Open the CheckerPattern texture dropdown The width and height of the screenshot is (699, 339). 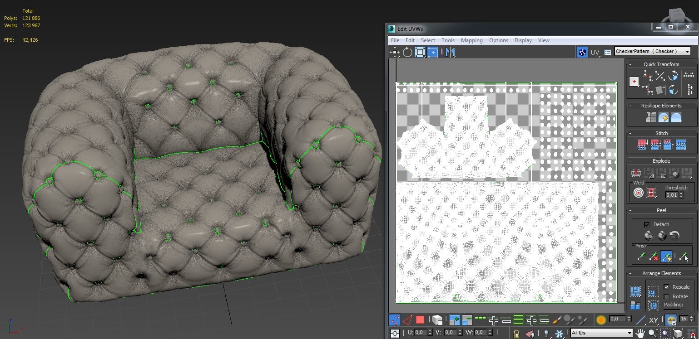(653, 51)
